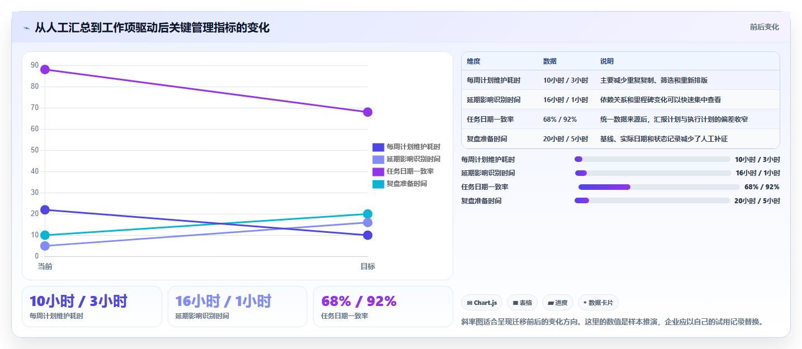Image resolution: width=802 pixels, height=349 pixels.
Task: Click description 主要减少重复复制、筛选和重新排版
Action: tap(654, 80)
